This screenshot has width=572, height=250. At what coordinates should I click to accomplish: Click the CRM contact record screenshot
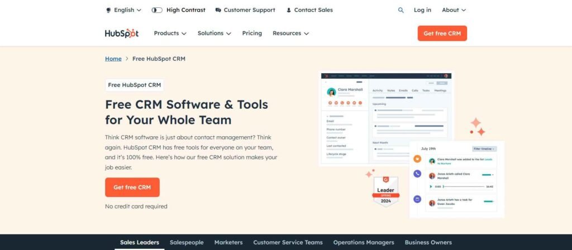(x=386, y=118)
